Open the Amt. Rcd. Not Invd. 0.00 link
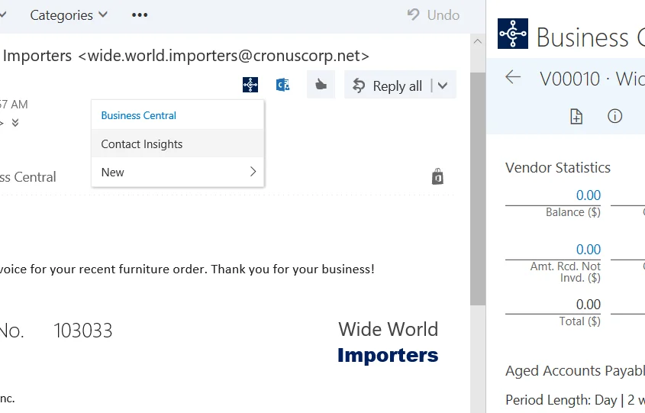 (x=589, y=250)
